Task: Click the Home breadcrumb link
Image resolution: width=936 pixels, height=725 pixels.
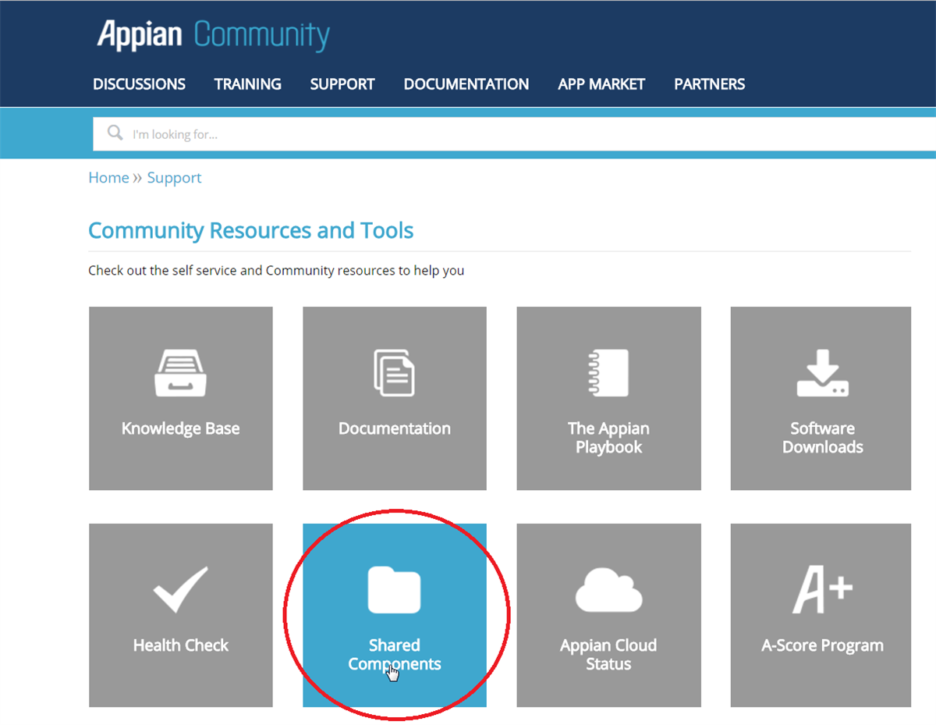Action: pyautogui.click(x=108, y=178)
